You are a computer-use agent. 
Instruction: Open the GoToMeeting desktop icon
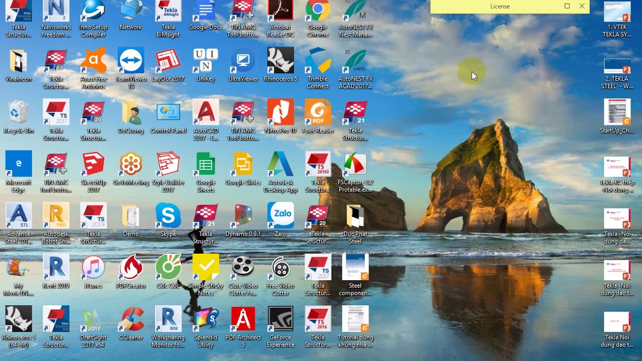pyautogui.click(x=131, y=168)
